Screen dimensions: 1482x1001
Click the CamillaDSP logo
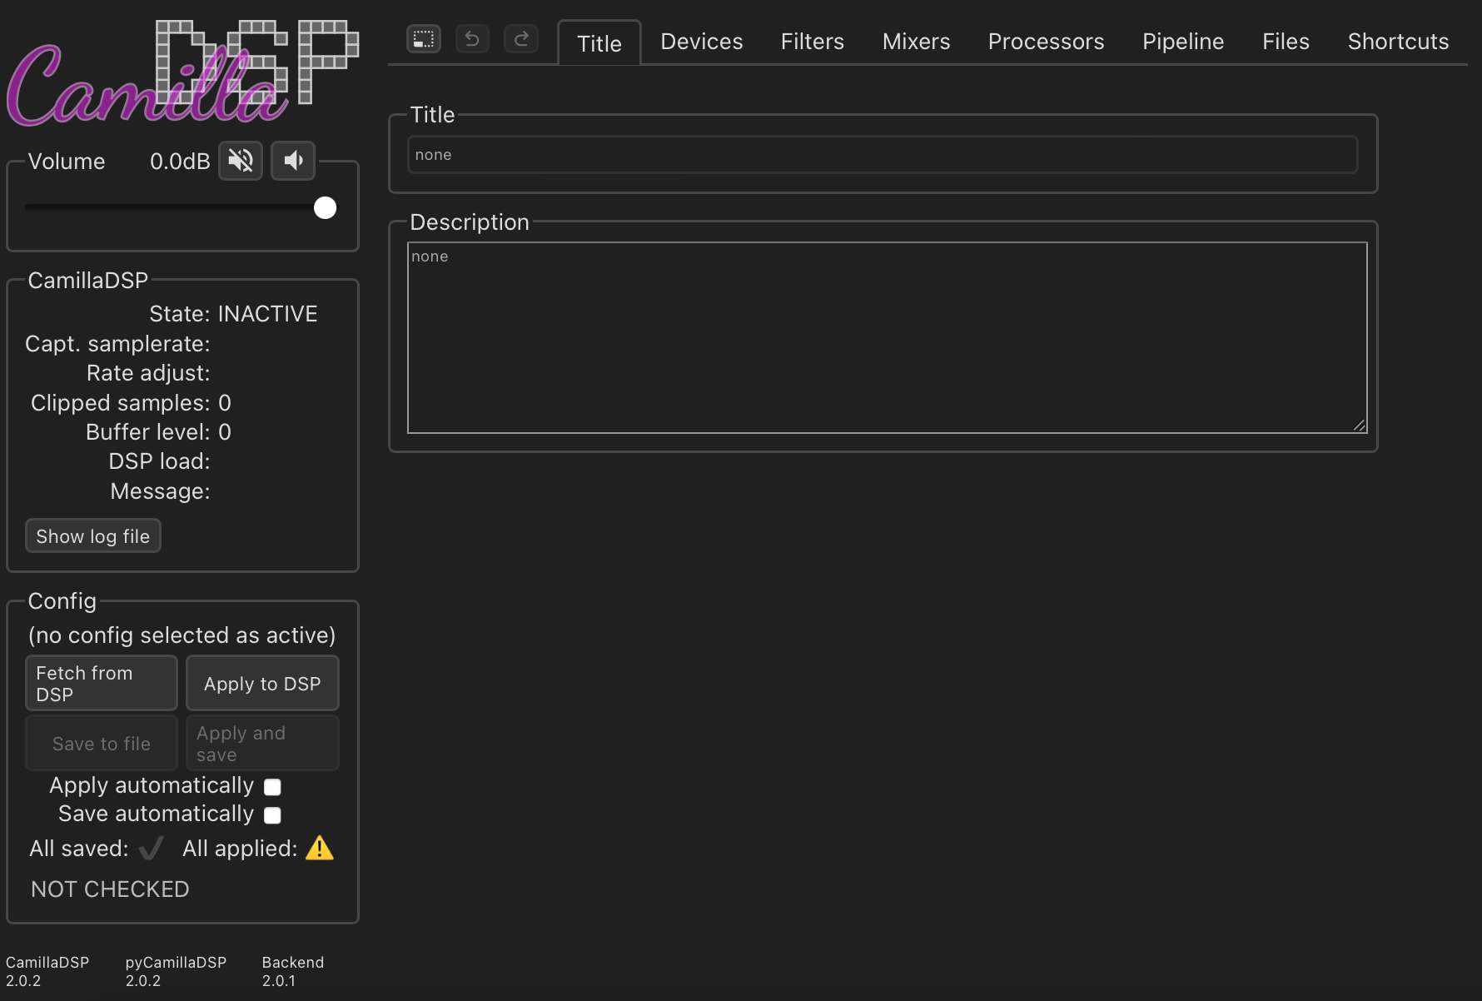tap(182, 73)
